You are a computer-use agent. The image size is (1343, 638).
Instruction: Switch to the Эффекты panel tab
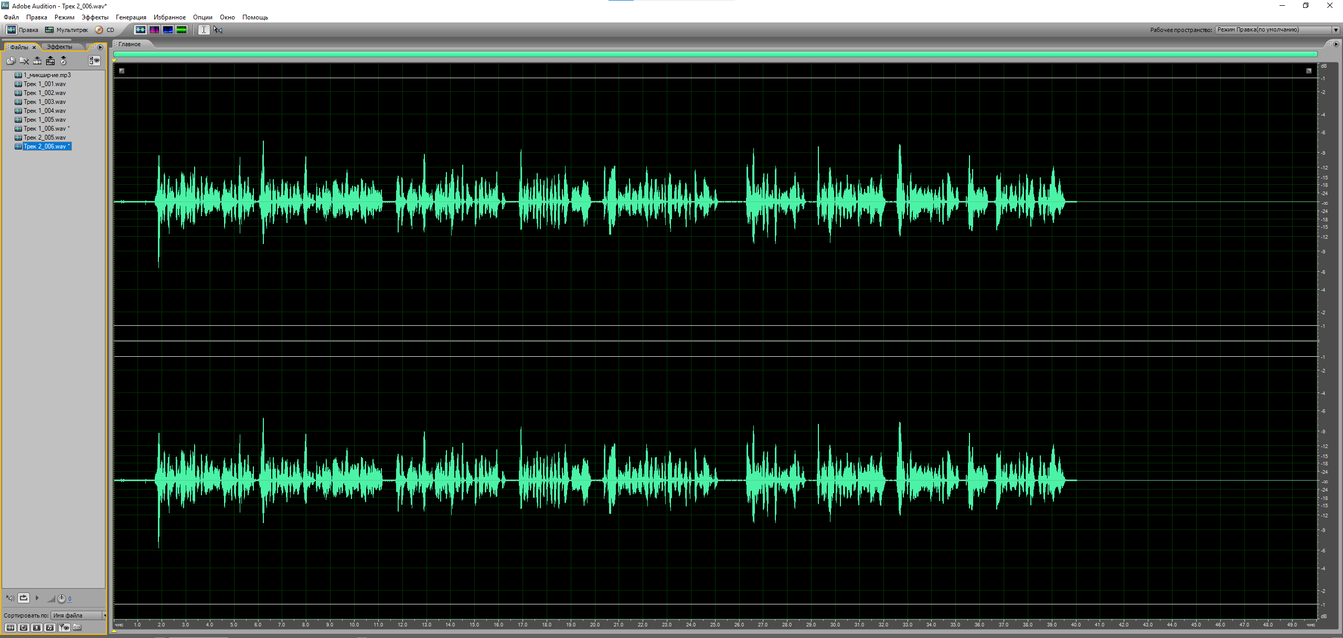[60, 47]
